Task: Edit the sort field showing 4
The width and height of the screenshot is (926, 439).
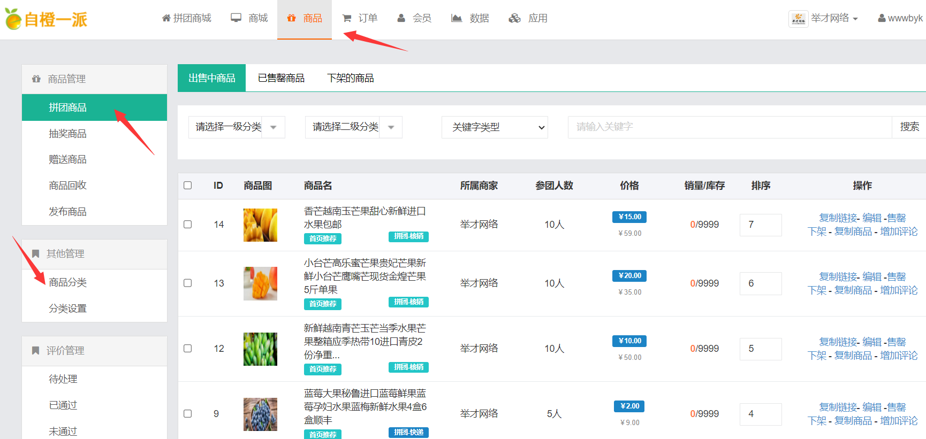Action: (761, 414)
